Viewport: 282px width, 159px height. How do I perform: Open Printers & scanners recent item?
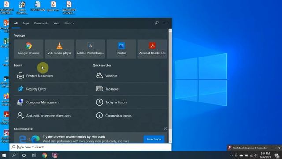click(51, 76)
